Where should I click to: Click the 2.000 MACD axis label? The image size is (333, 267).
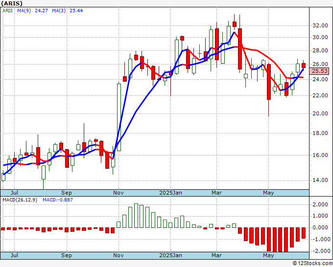point(320,204)
